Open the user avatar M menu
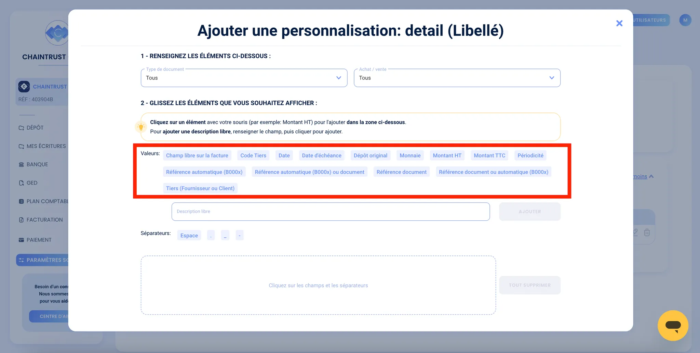700x353 pixels. [685, 20]
